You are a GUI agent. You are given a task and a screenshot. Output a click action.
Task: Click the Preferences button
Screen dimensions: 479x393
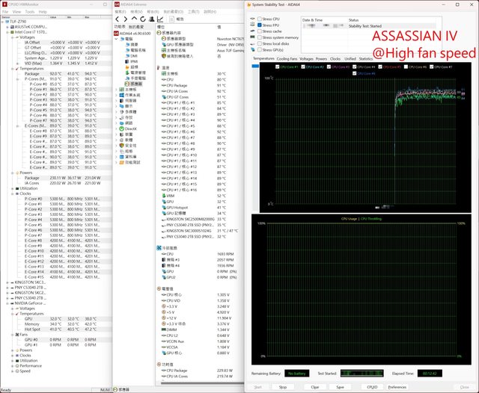(397, 387)
